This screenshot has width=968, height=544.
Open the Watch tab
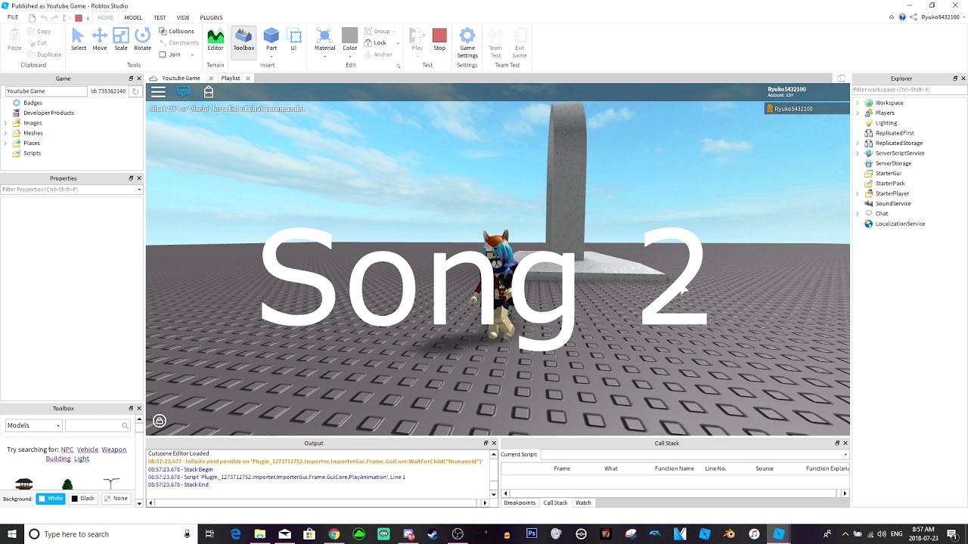point(583,502)
